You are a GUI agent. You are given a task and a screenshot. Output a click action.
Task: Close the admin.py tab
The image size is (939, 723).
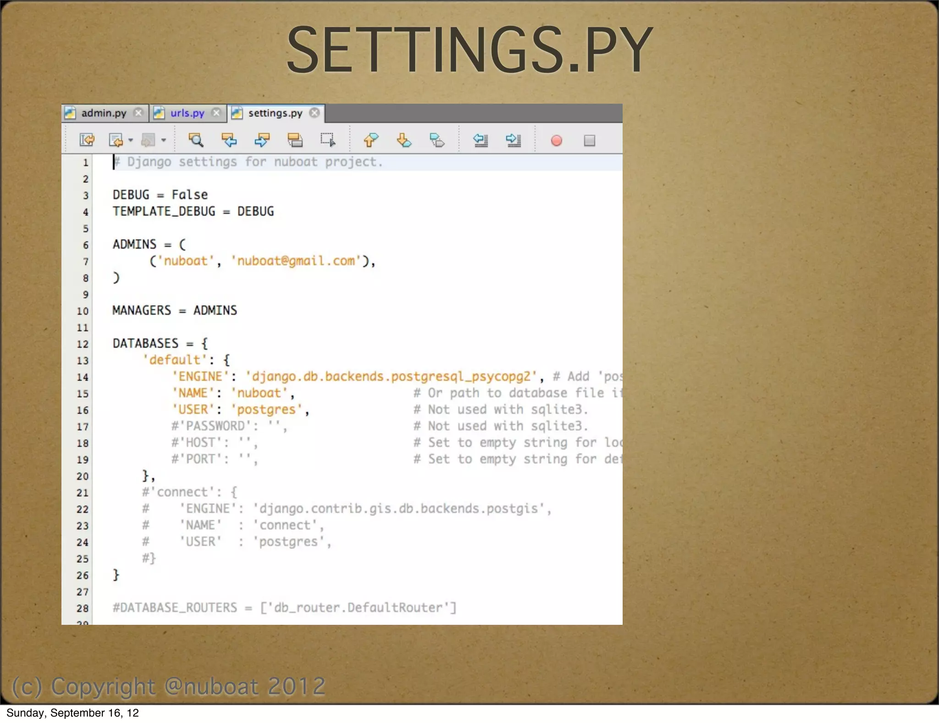(138, 113)
